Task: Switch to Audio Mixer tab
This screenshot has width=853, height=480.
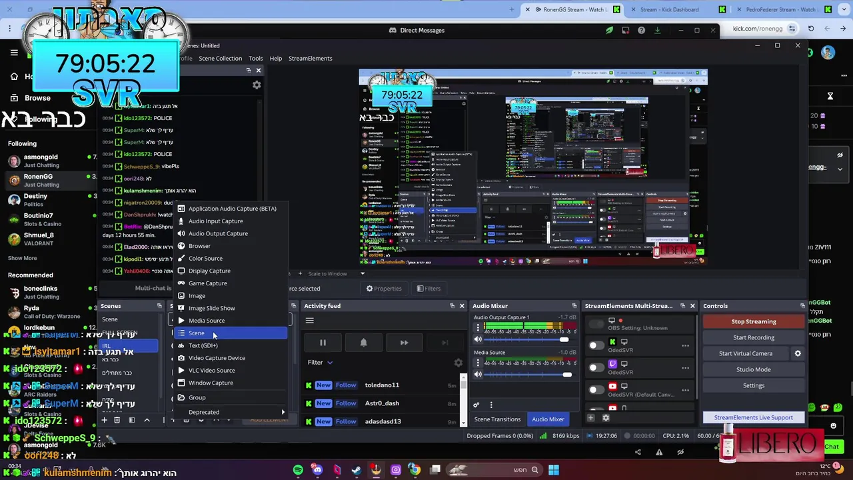Action: (548, 419)
